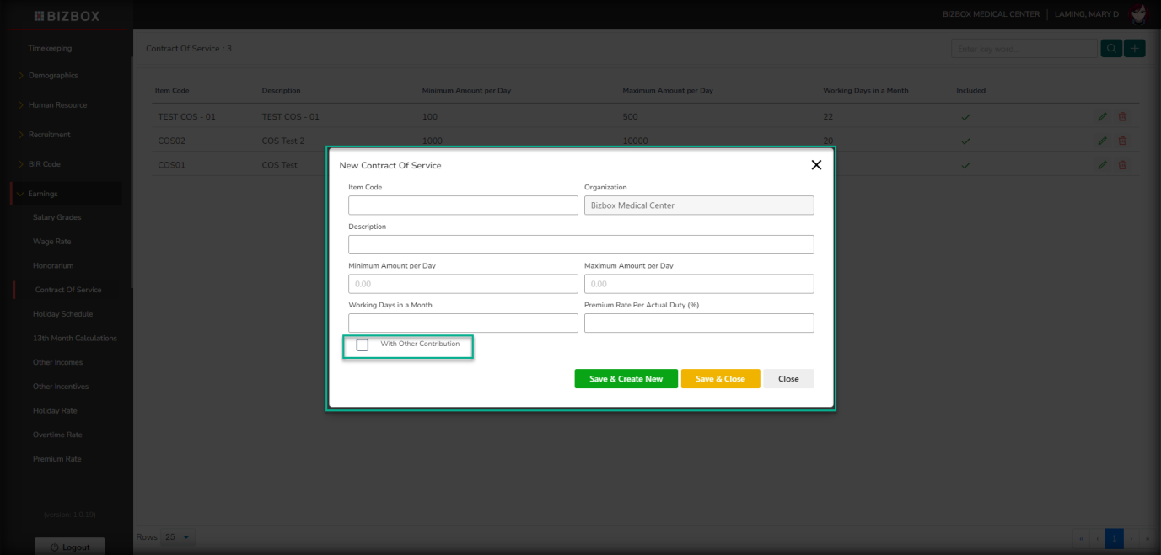Open the user avatar in top right
This screenshot has width=1161, height=555.
1139,14
